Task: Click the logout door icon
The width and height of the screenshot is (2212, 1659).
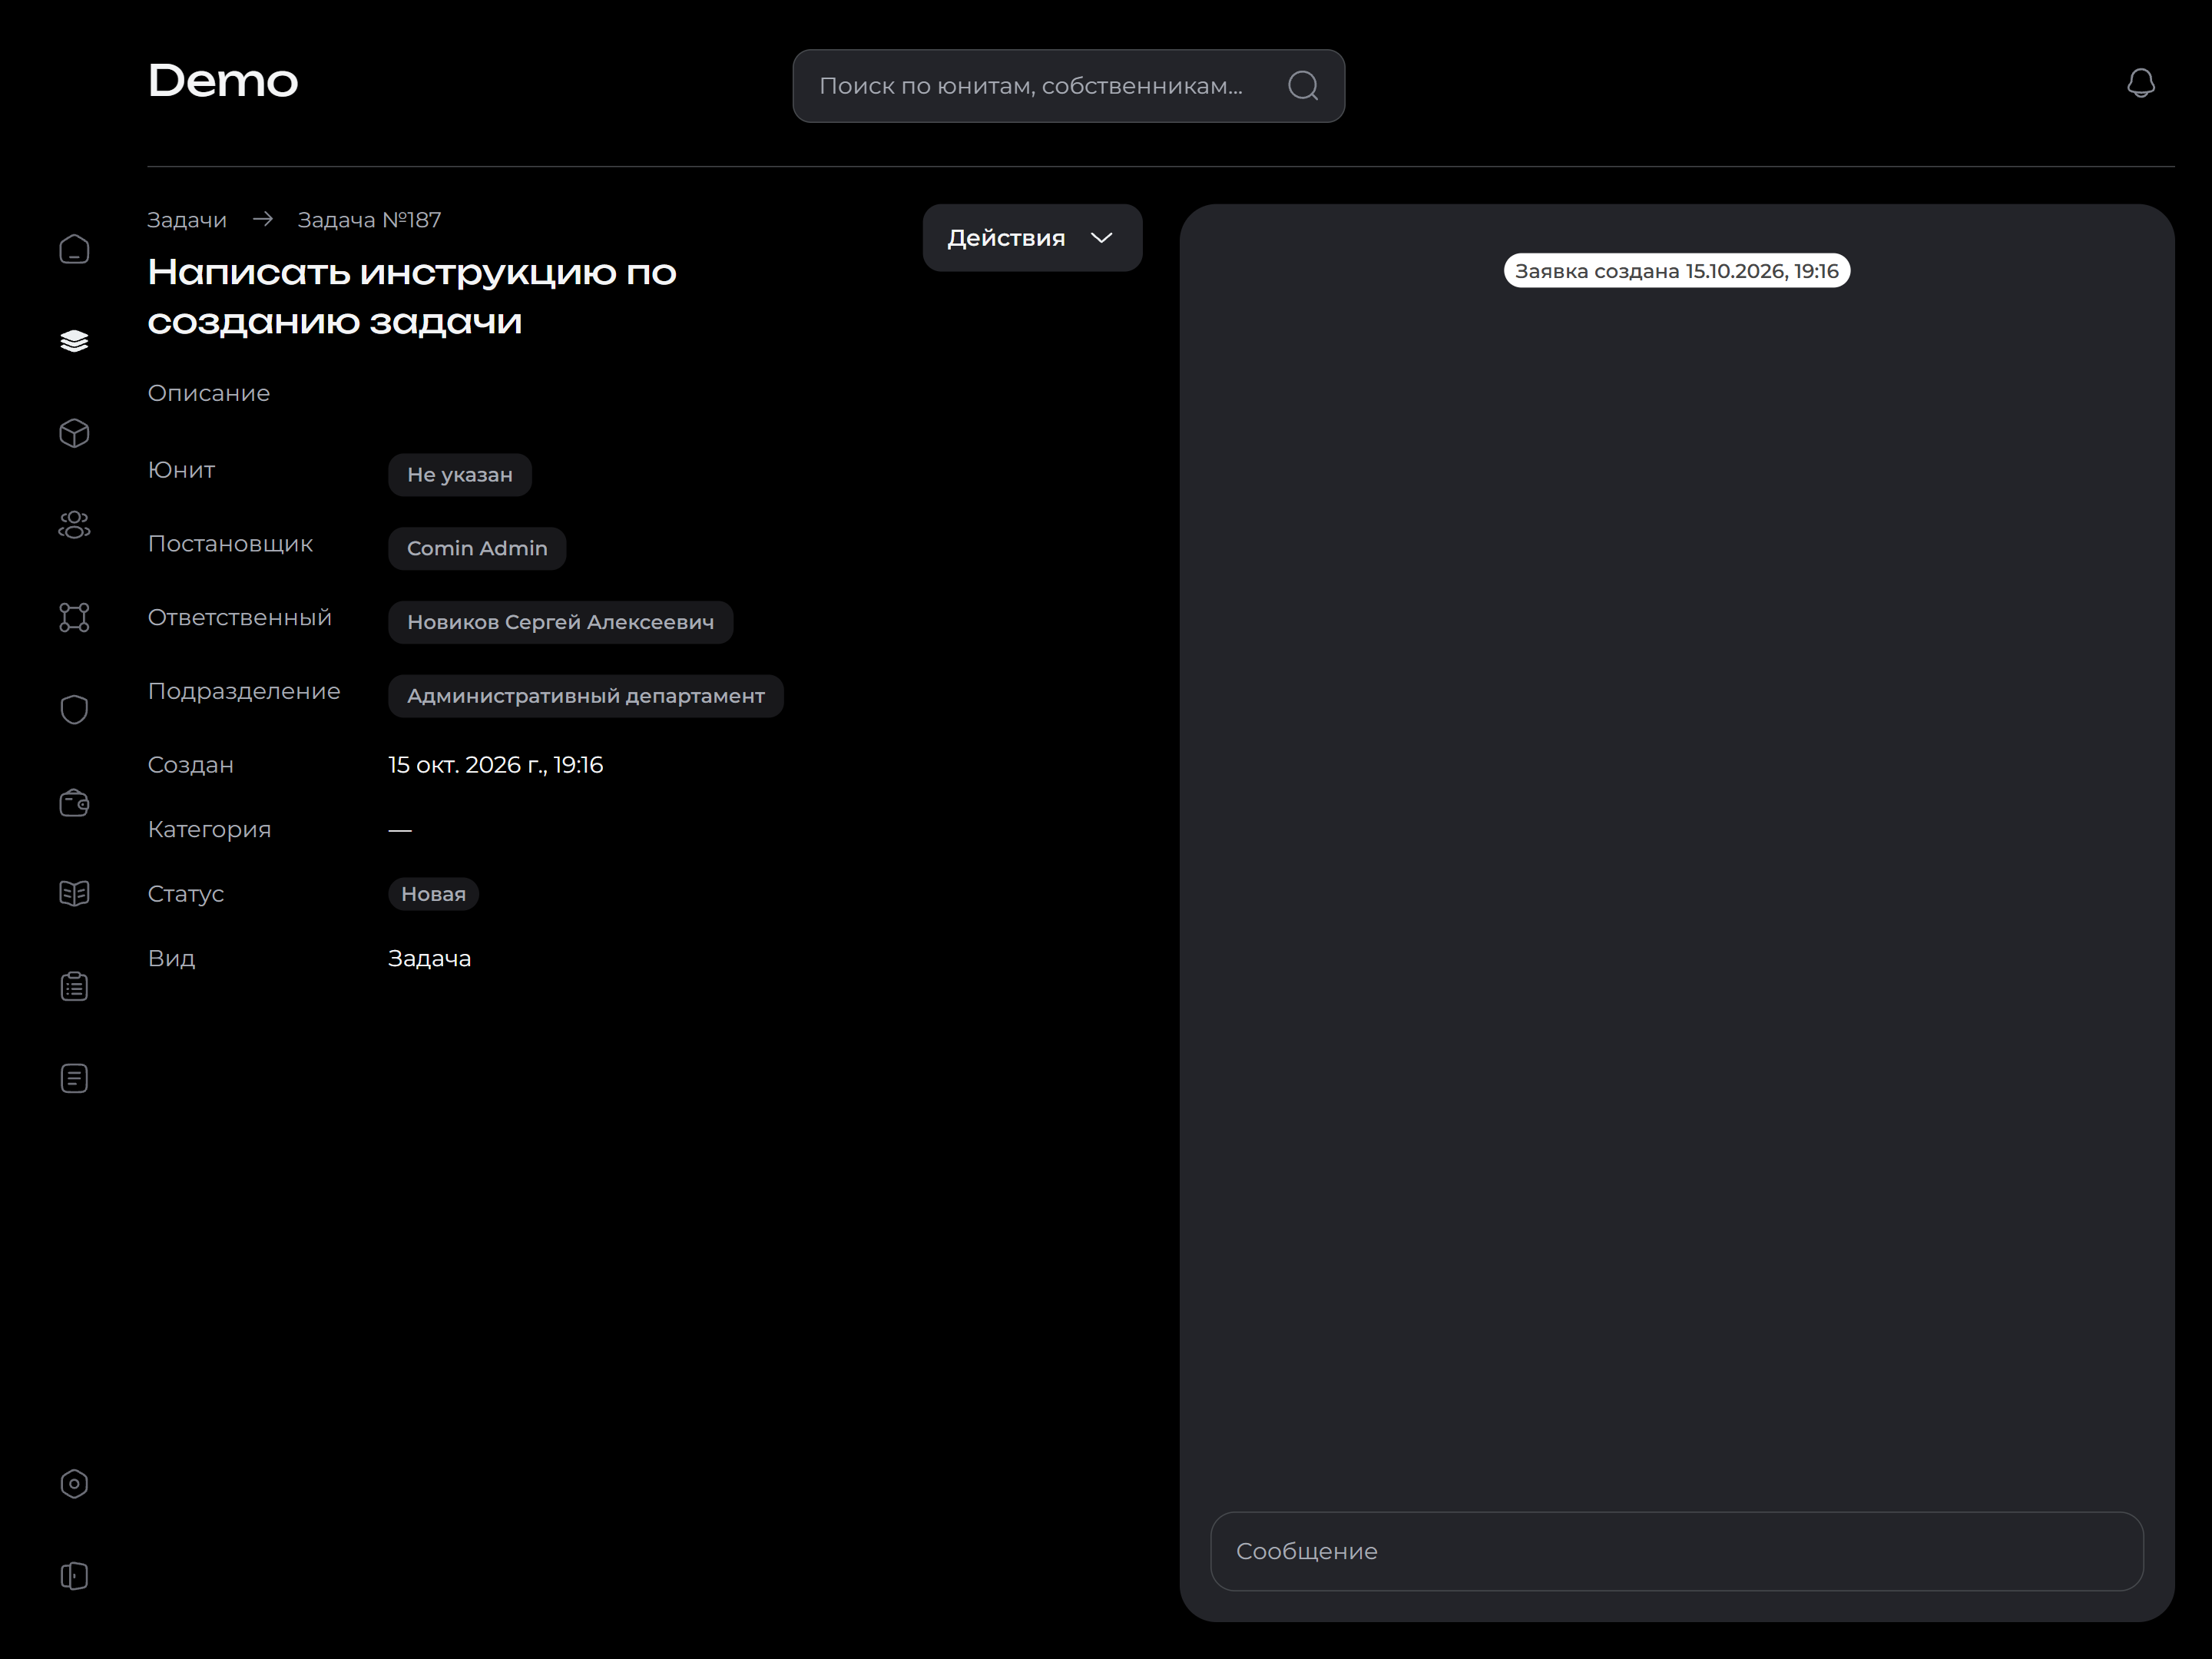Action: click(74, 1576)
